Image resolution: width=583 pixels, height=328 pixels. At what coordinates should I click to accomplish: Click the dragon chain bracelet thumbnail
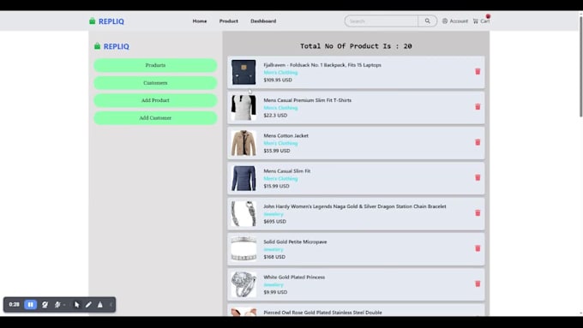(243, 213)
